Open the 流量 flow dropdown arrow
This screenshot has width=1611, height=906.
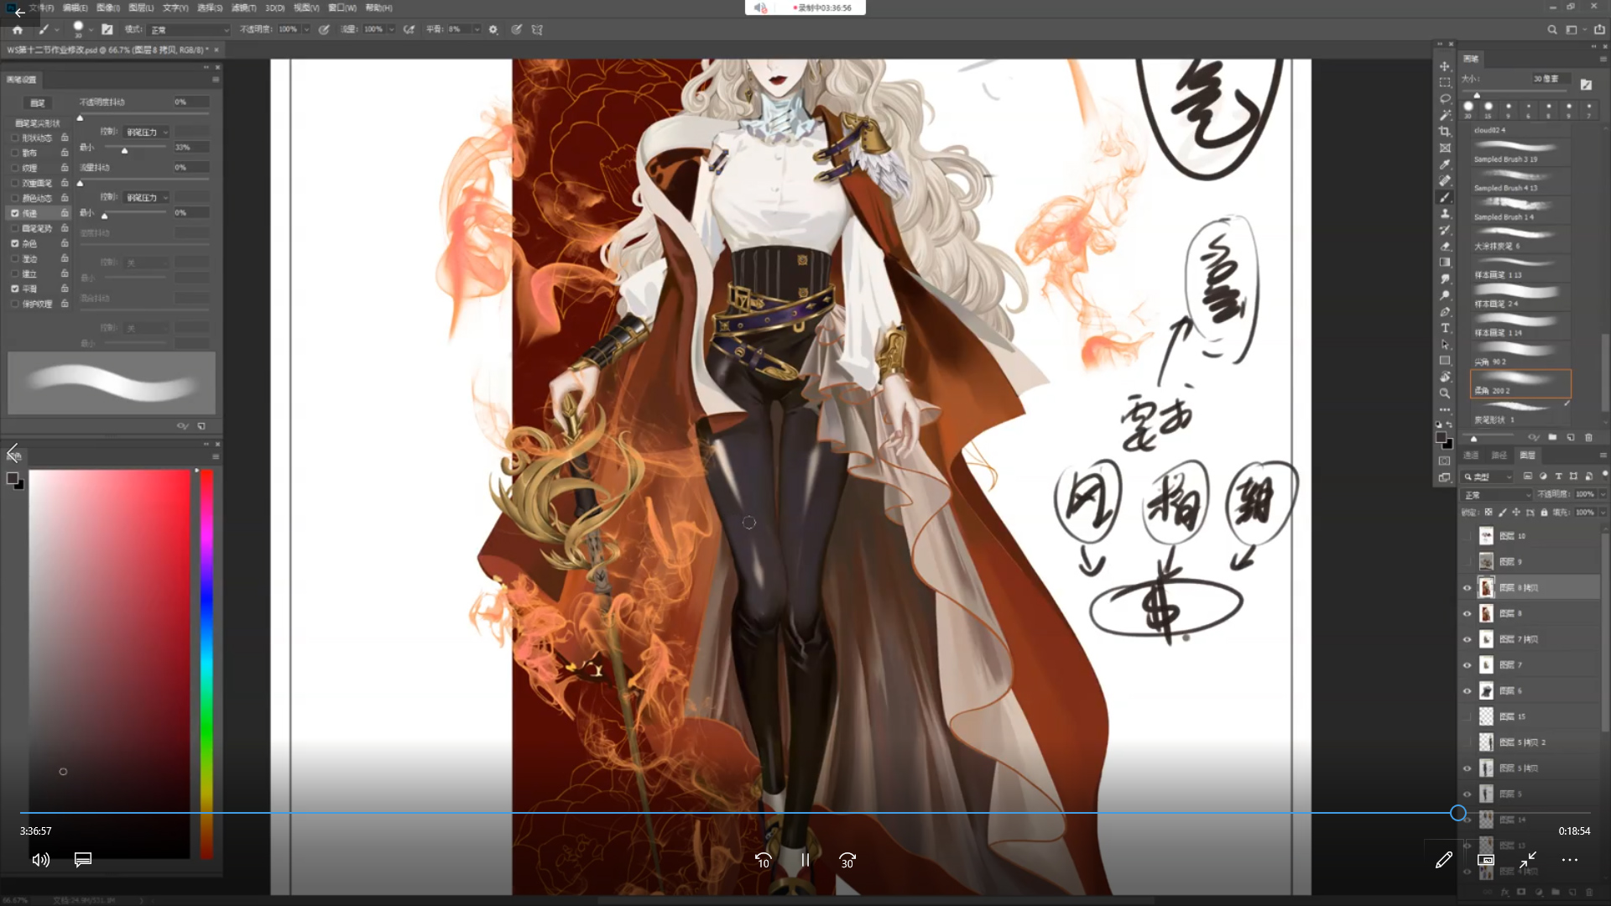391,29
